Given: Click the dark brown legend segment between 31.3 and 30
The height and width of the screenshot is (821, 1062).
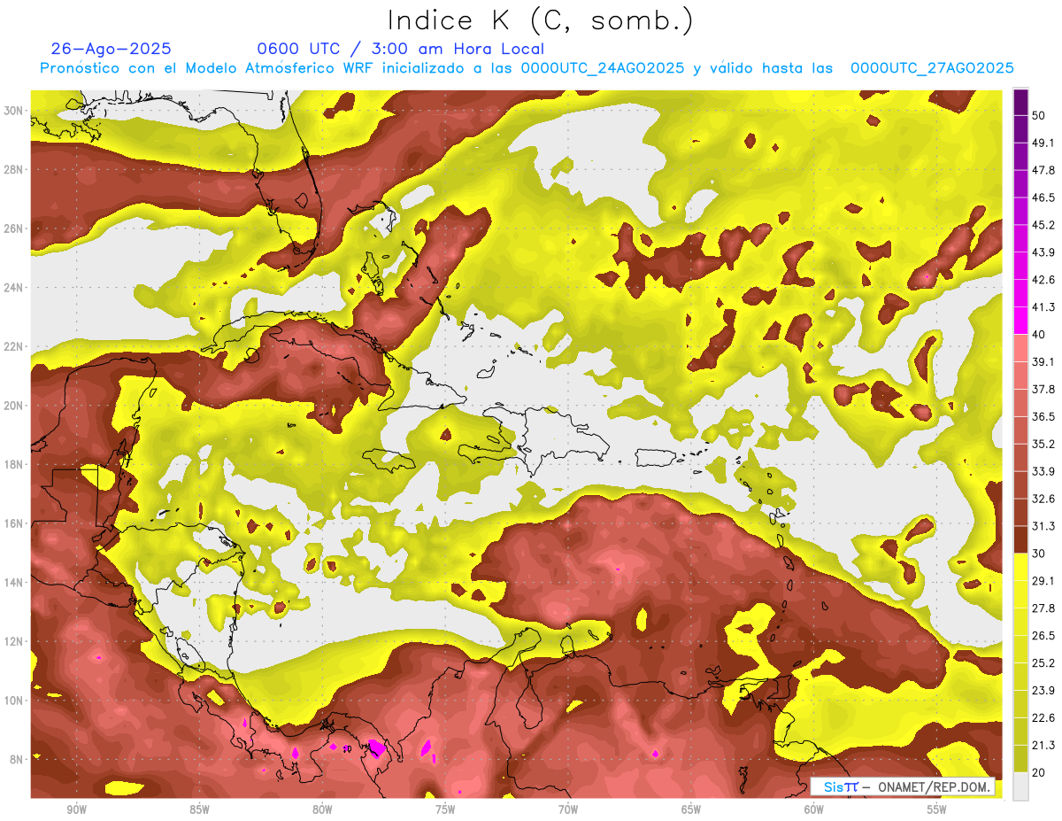Looking at the screenshot, I should pyautogui.click(x=1021, y=539).
